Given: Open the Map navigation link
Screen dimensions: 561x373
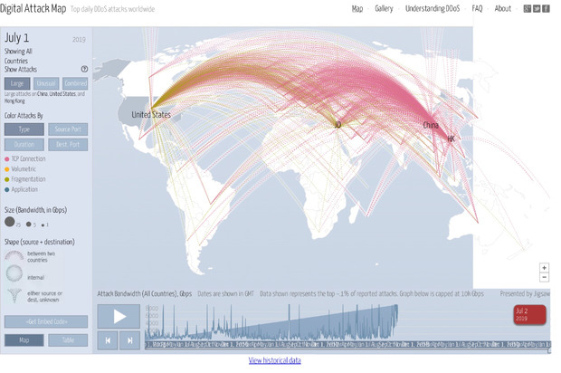Looking at the screenshot, I should [x=357, y=8].
